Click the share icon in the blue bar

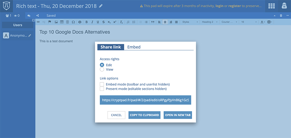point(38,16)
